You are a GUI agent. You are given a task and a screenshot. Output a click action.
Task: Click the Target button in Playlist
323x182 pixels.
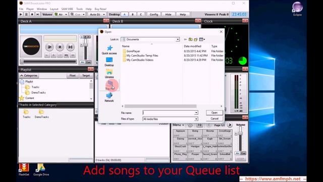pos(86,75)
